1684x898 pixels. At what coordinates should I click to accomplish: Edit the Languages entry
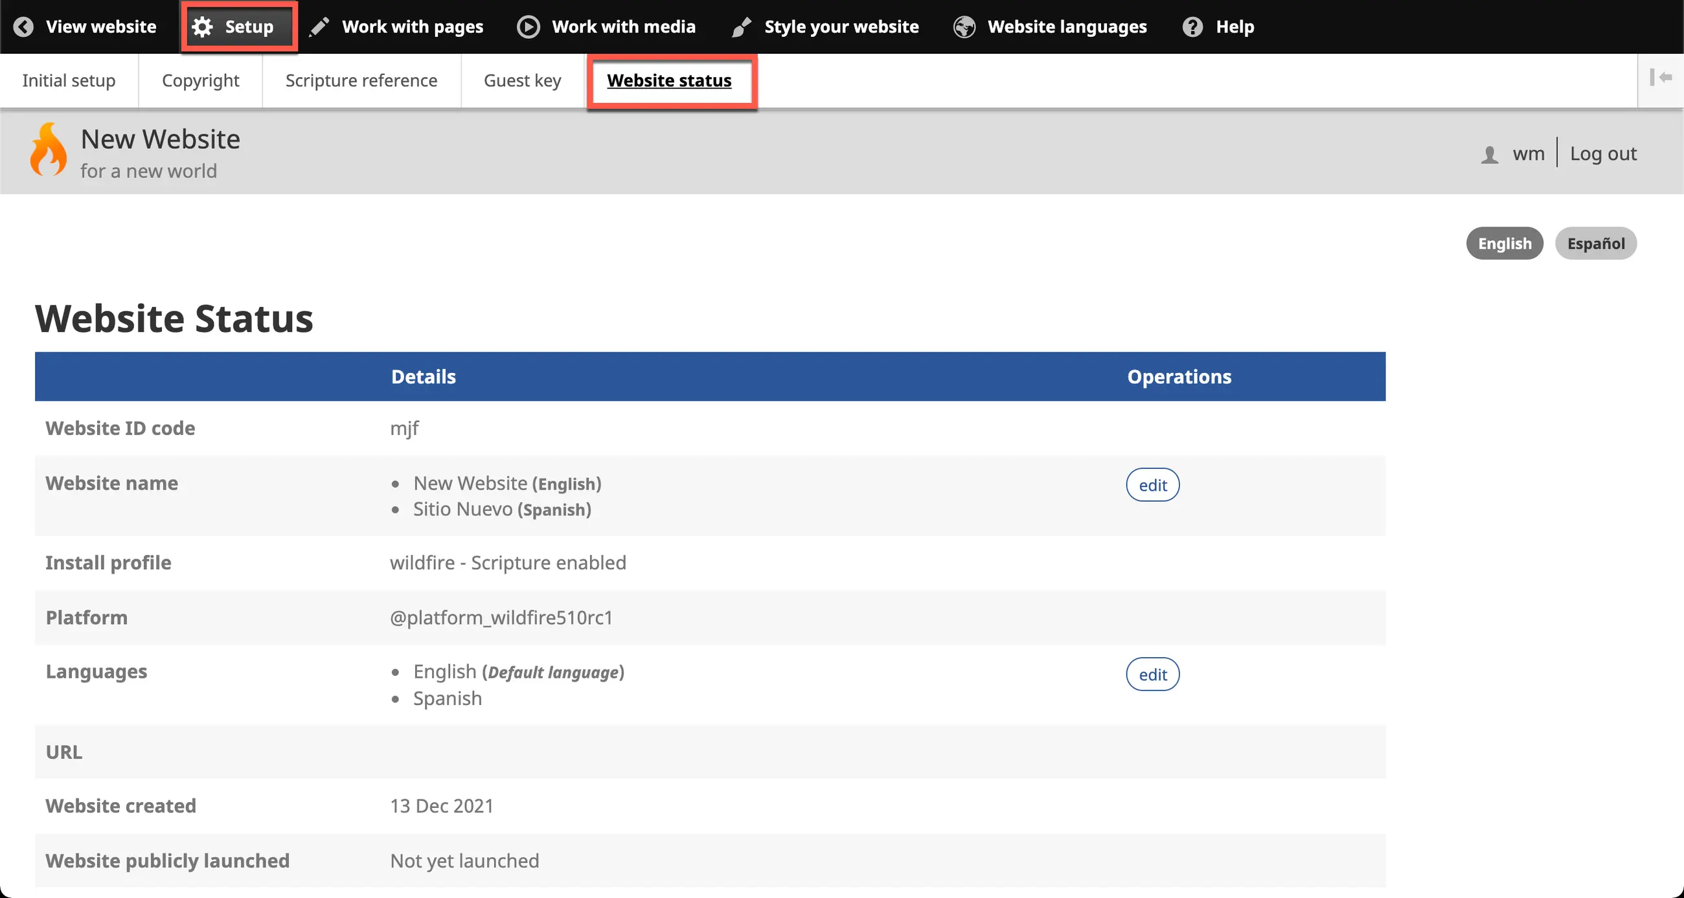(x=1152, y=675)
